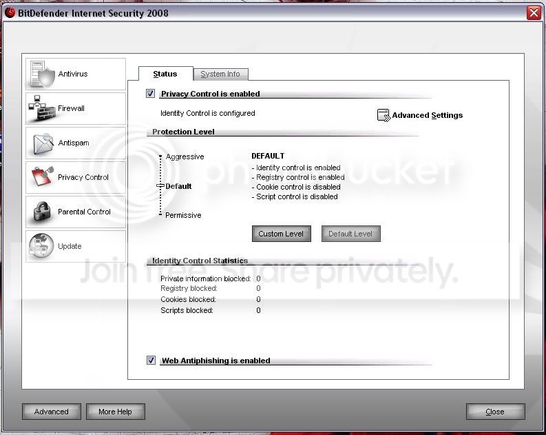Open the Antivirus section label

[x=73, y=74]
